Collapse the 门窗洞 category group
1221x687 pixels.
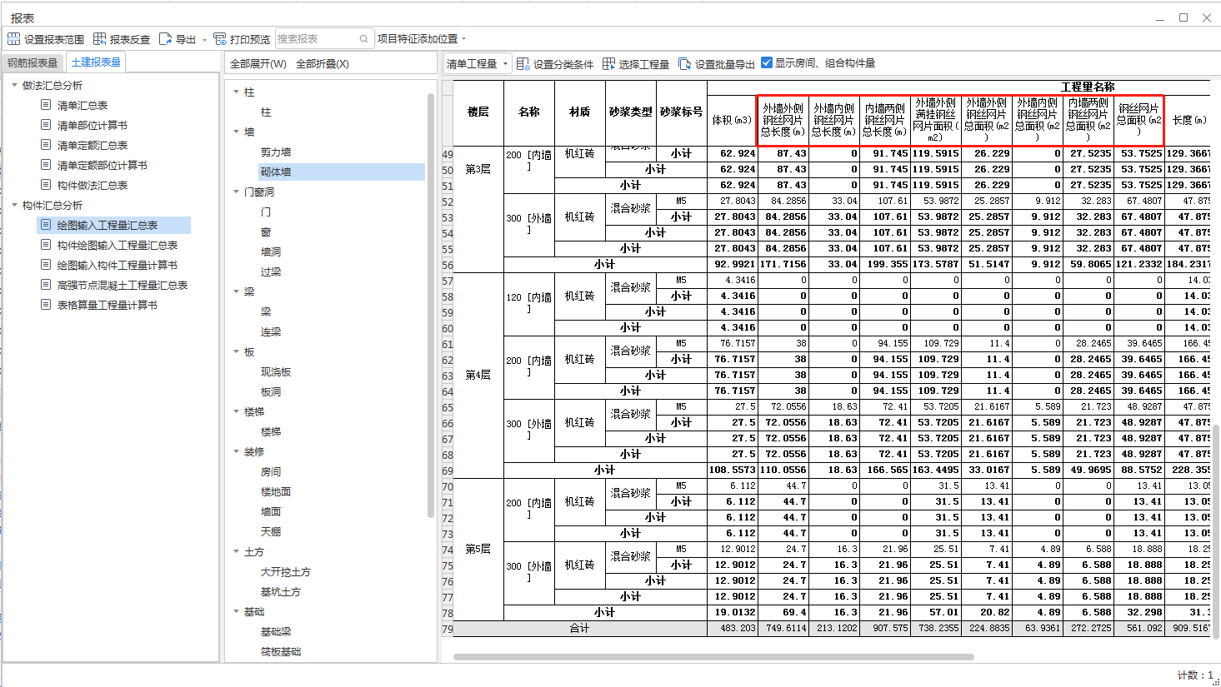237,192
